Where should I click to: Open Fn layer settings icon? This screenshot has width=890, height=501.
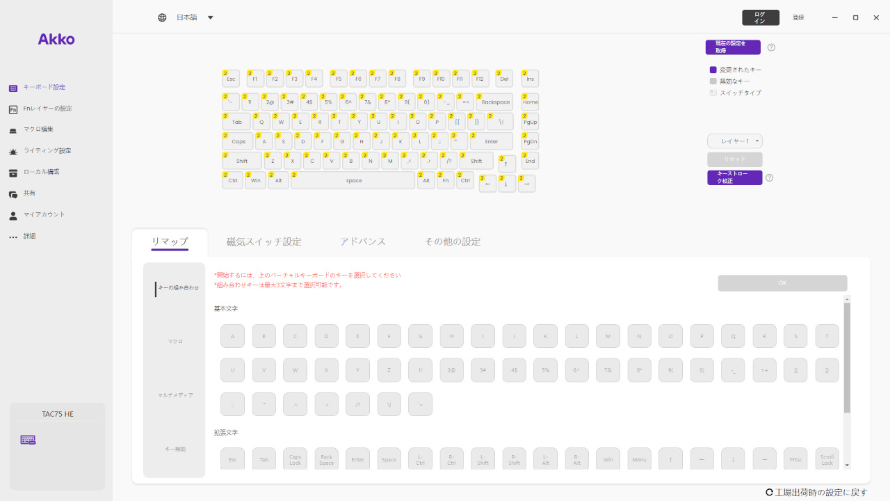click(x=13, y=109)
